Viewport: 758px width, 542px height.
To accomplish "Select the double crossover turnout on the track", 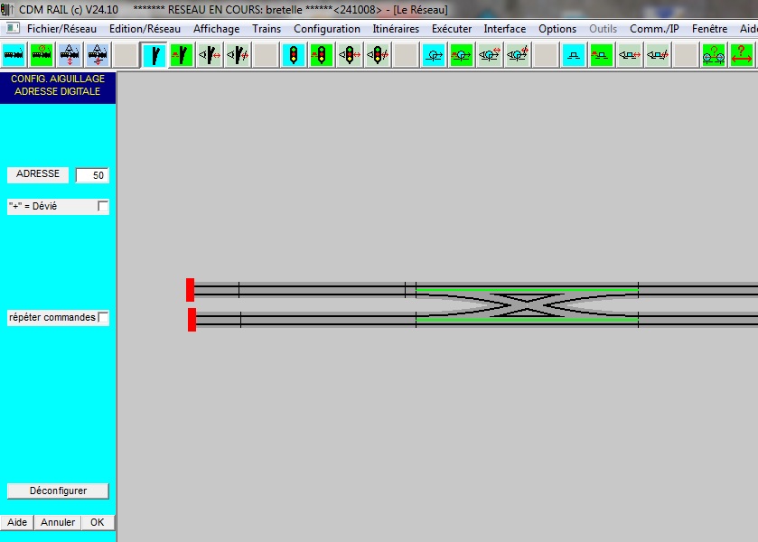I will pyautogui.click(x=527, y=304).
